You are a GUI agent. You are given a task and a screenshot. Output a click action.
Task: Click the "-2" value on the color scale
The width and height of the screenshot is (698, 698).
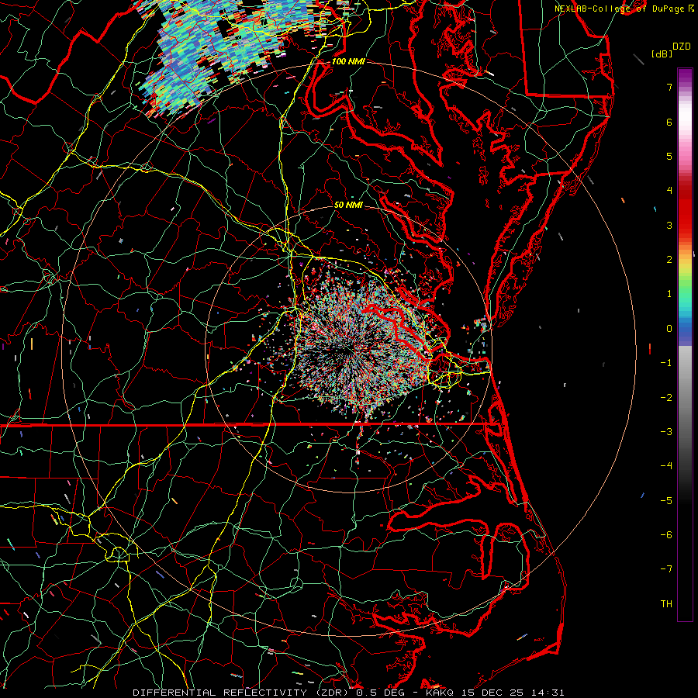666,398
